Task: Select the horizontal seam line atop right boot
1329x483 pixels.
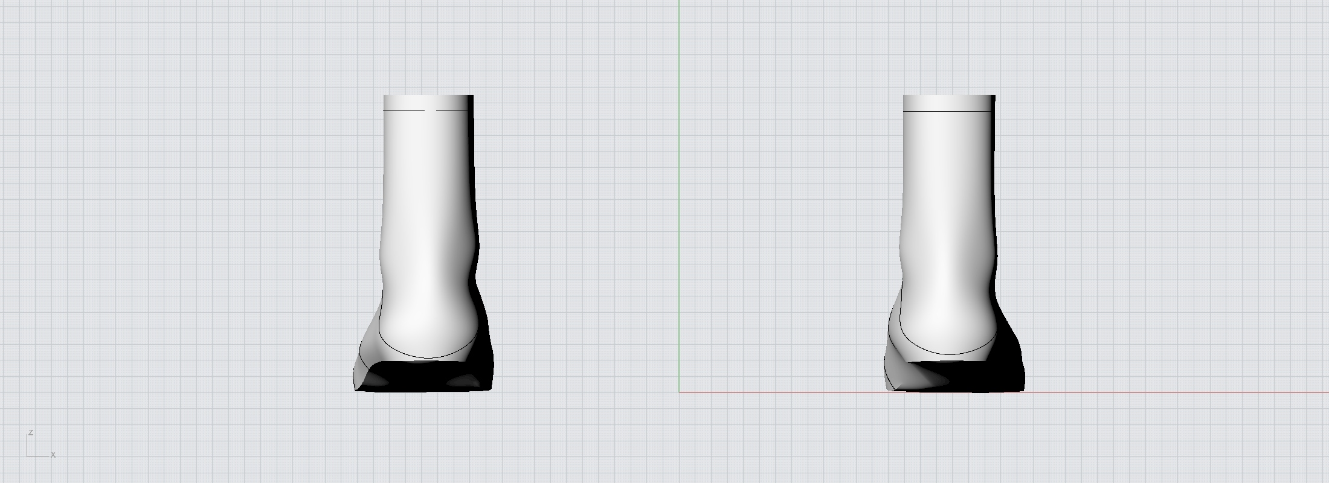Action: (947, 111)
